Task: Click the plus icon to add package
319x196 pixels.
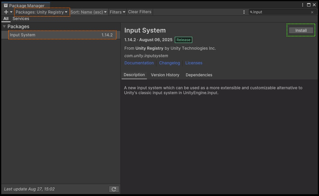Action: pos(6,12)
